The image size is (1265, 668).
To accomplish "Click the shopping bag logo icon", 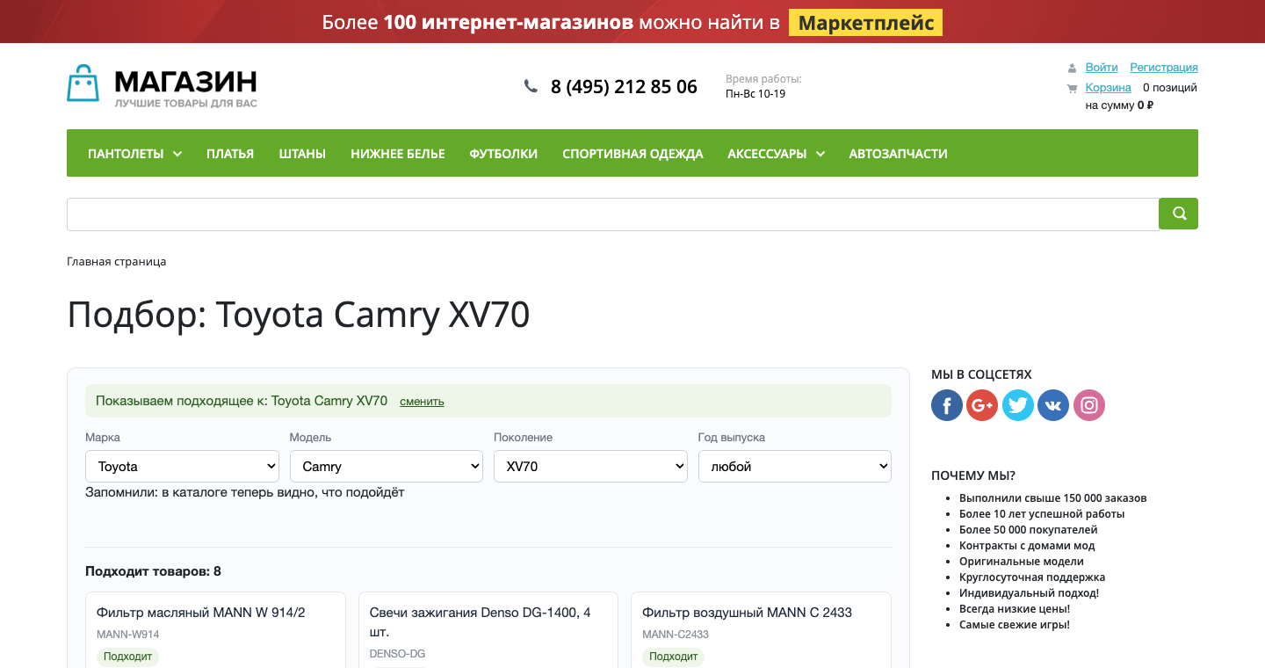I will coord(83,83).
